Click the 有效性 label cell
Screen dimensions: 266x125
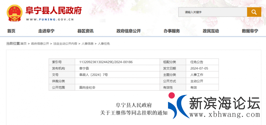[x=173, y=88]
